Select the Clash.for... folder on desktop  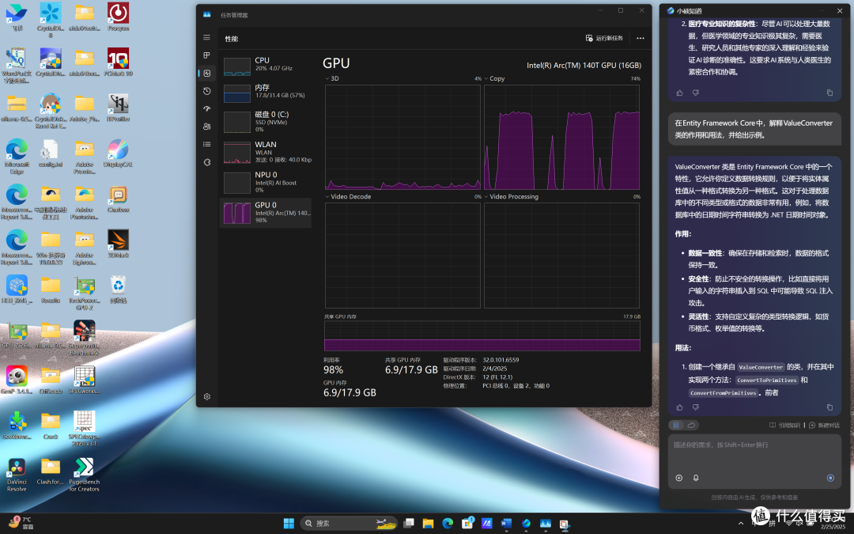point(51,471)
